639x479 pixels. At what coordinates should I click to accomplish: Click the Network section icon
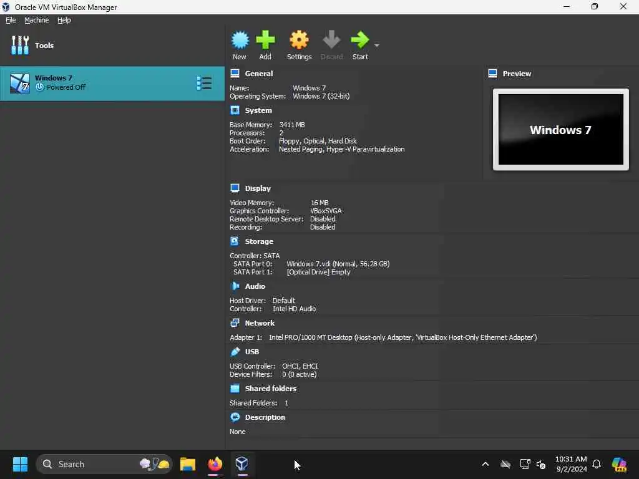point(235,323)
